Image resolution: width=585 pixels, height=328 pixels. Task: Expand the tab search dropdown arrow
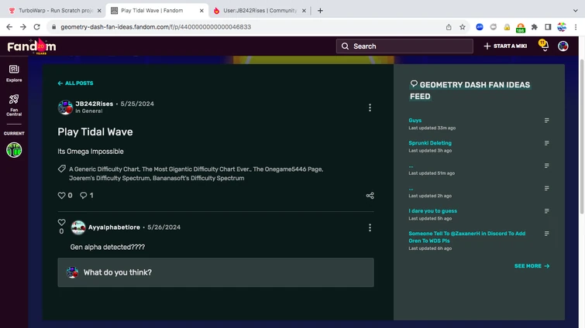[x=575, y=10]
